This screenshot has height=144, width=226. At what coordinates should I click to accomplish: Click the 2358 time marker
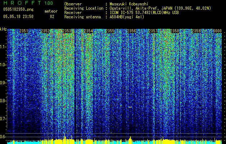pyautogui.click(x=175, y=31)
